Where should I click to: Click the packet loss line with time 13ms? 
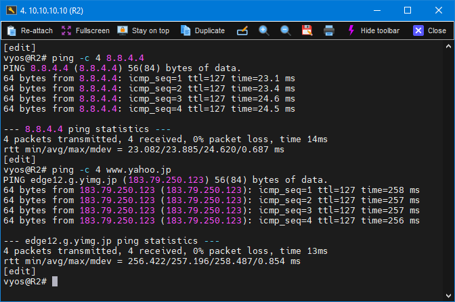click(165, 251)
